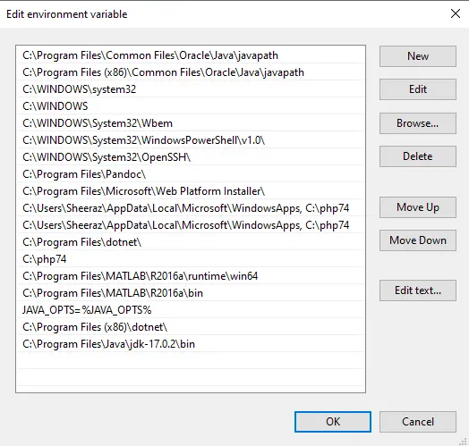Screen dimensions: 469x446
Task: Select the C:\Program Files\Pandoc\ path
Action: 191,174
